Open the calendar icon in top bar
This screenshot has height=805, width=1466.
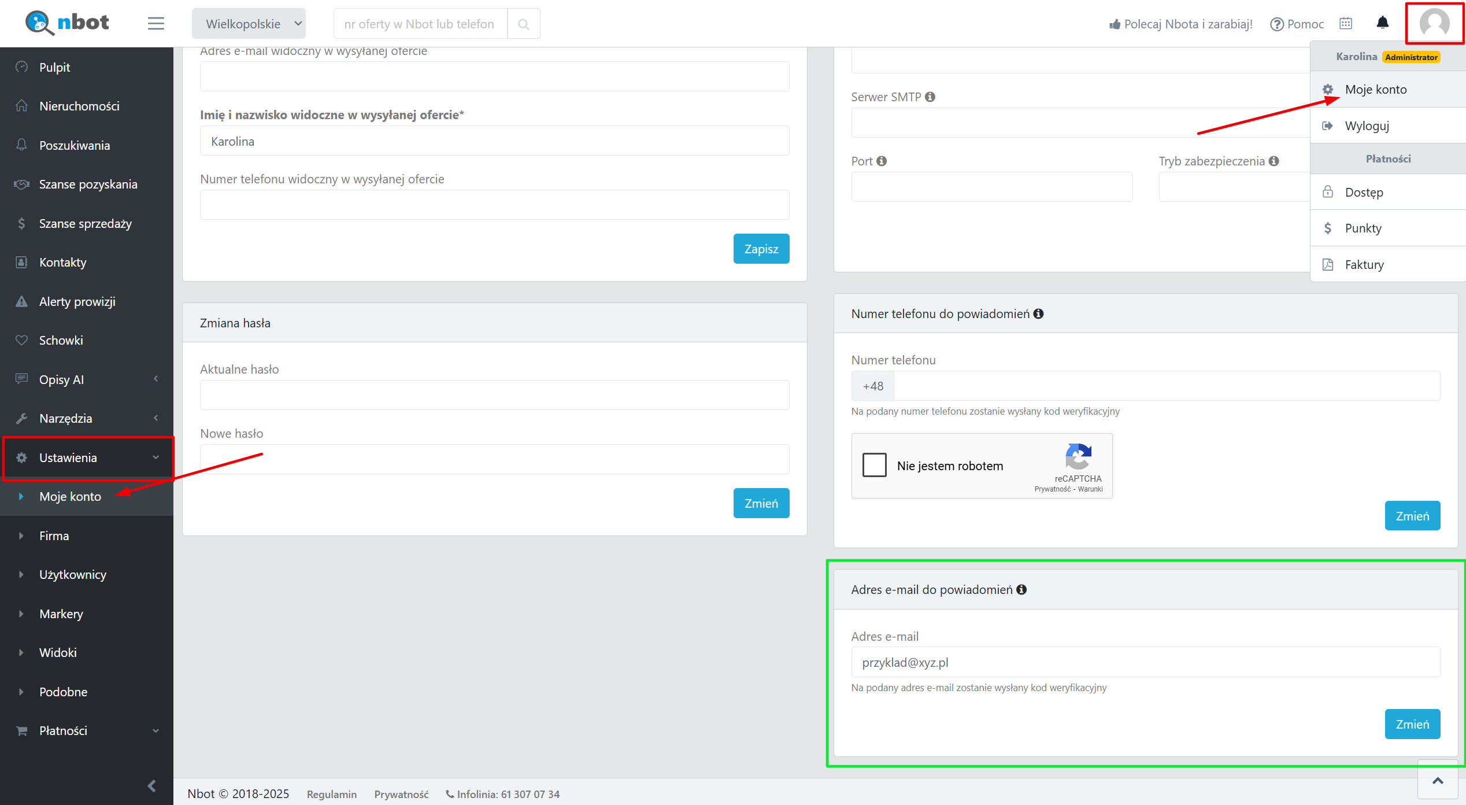1346,23
